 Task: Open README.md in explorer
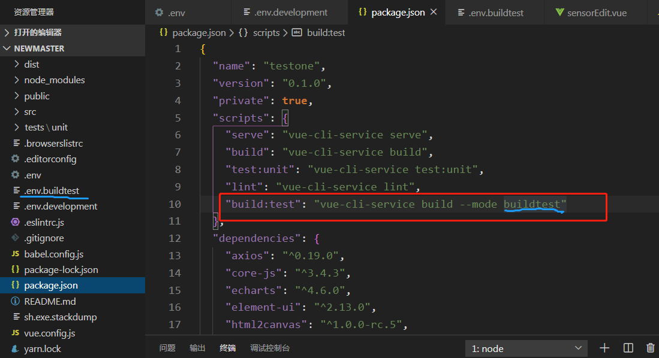pyautogui.click(x=73, y=301)
